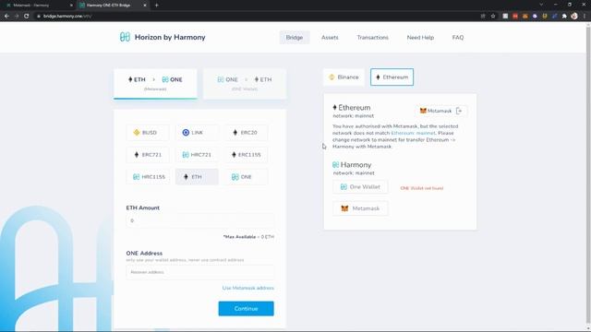Switch to Metamask - Harmony browser tab

39,6
